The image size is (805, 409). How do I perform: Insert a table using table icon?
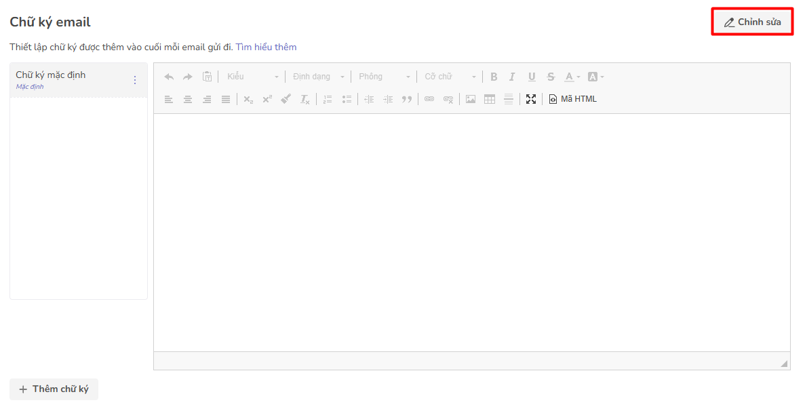pos(490,99)
